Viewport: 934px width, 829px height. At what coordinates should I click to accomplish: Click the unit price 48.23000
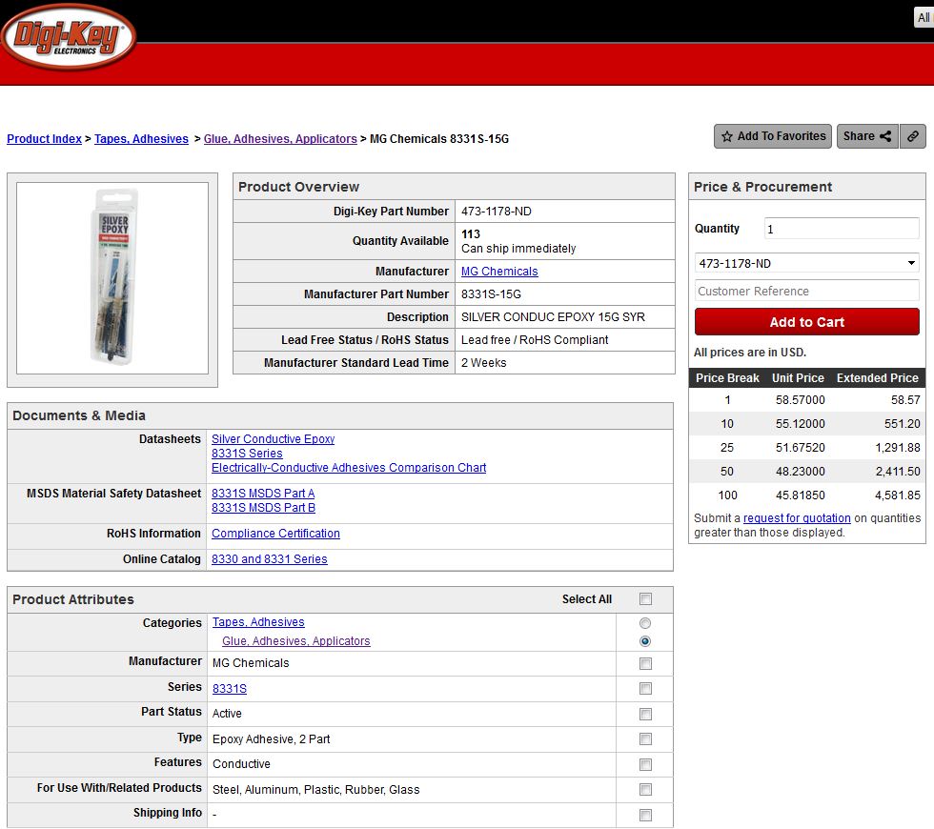tap(800, 472)
